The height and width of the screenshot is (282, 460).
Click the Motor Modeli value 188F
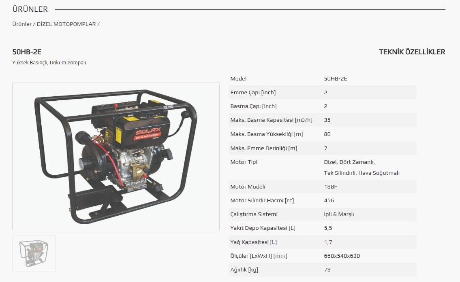tap(331, 187)
